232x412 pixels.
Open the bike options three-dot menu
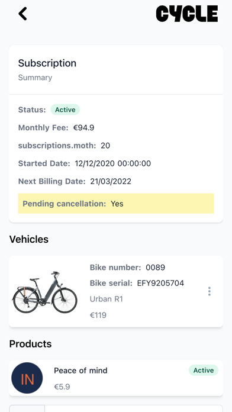(x=209, y=291)
